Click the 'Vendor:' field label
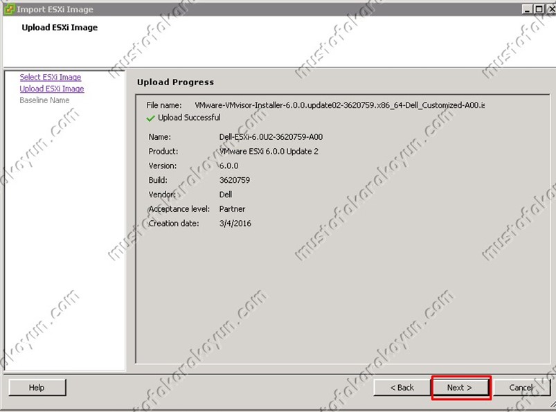 coord(162,195)
